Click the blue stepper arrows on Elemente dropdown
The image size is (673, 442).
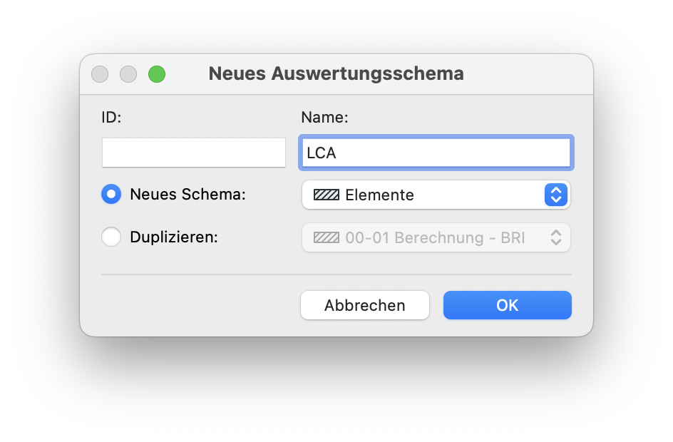pos(556,195)
